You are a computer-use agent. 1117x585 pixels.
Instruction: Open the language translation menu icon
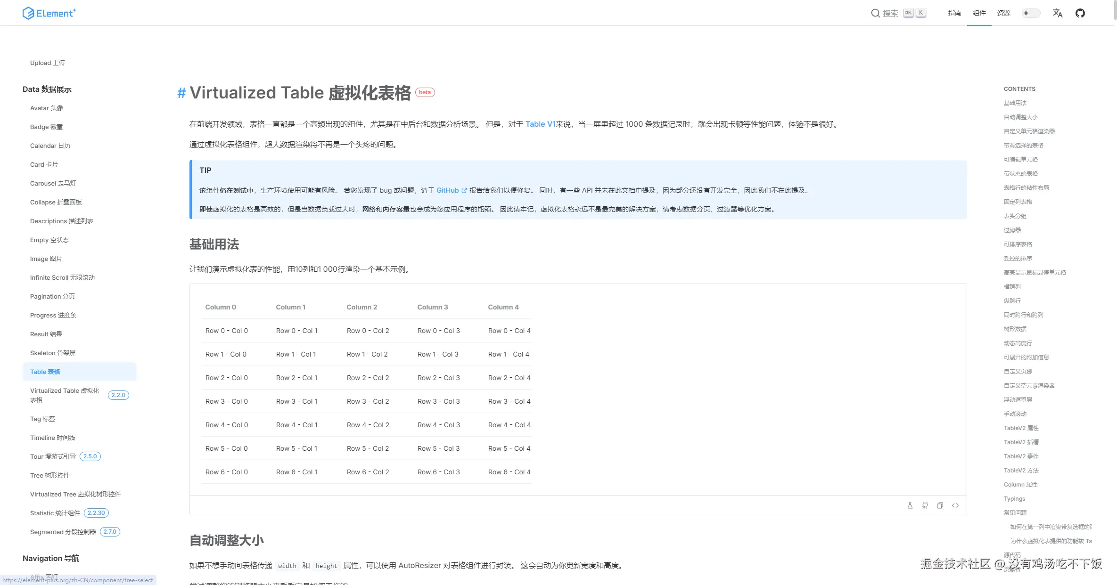pyautogui.click(x=1057, y=13)
